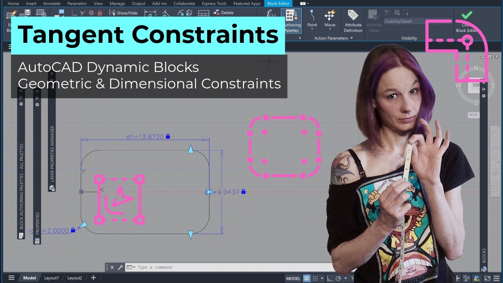Open settings gear on Blocks palette
Image resolution: width=503 pixels, height=283 pixels.
tap(484, 96)
